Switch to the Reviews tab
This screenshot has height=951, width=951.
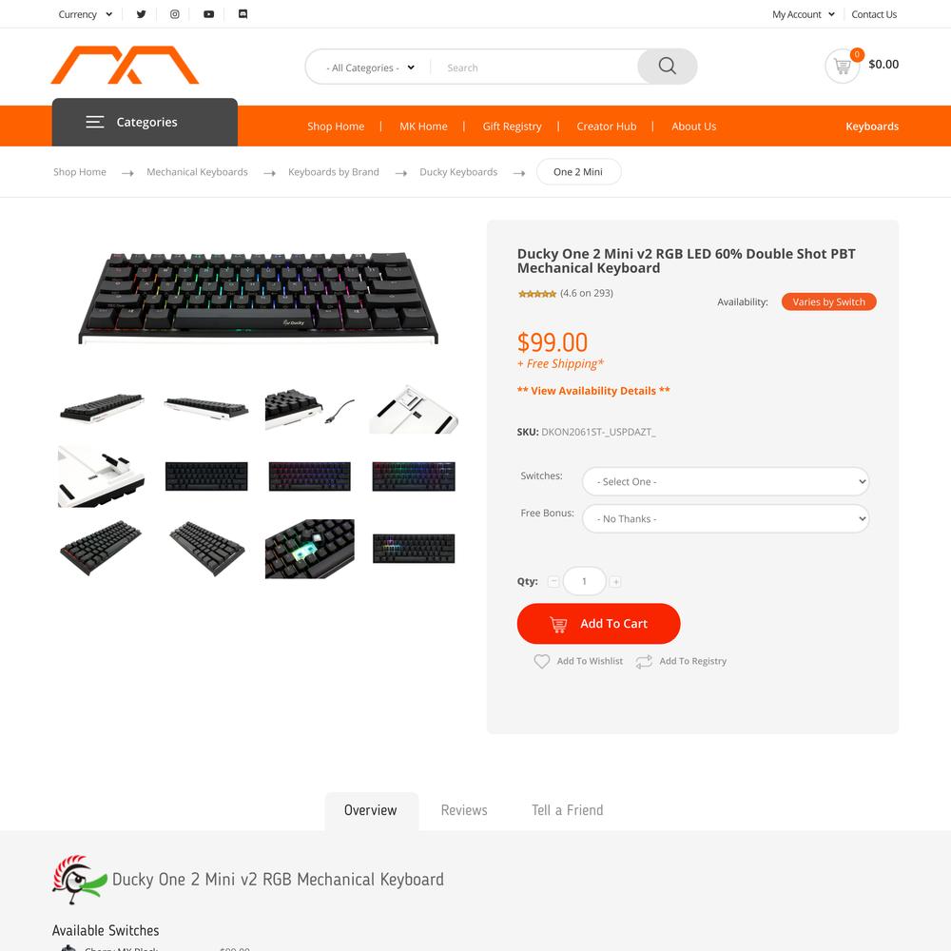click(x=464, y=810)
